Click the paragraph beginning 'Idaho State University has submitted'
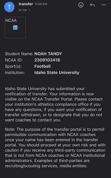This screenshot has width=111, height=178. tap(54, 104)
